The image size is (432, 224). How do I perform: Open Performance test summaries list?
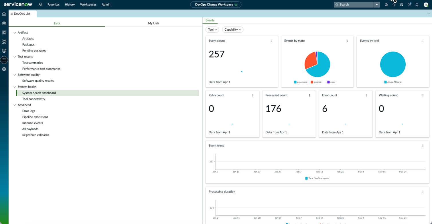click(x=41, y=69)
